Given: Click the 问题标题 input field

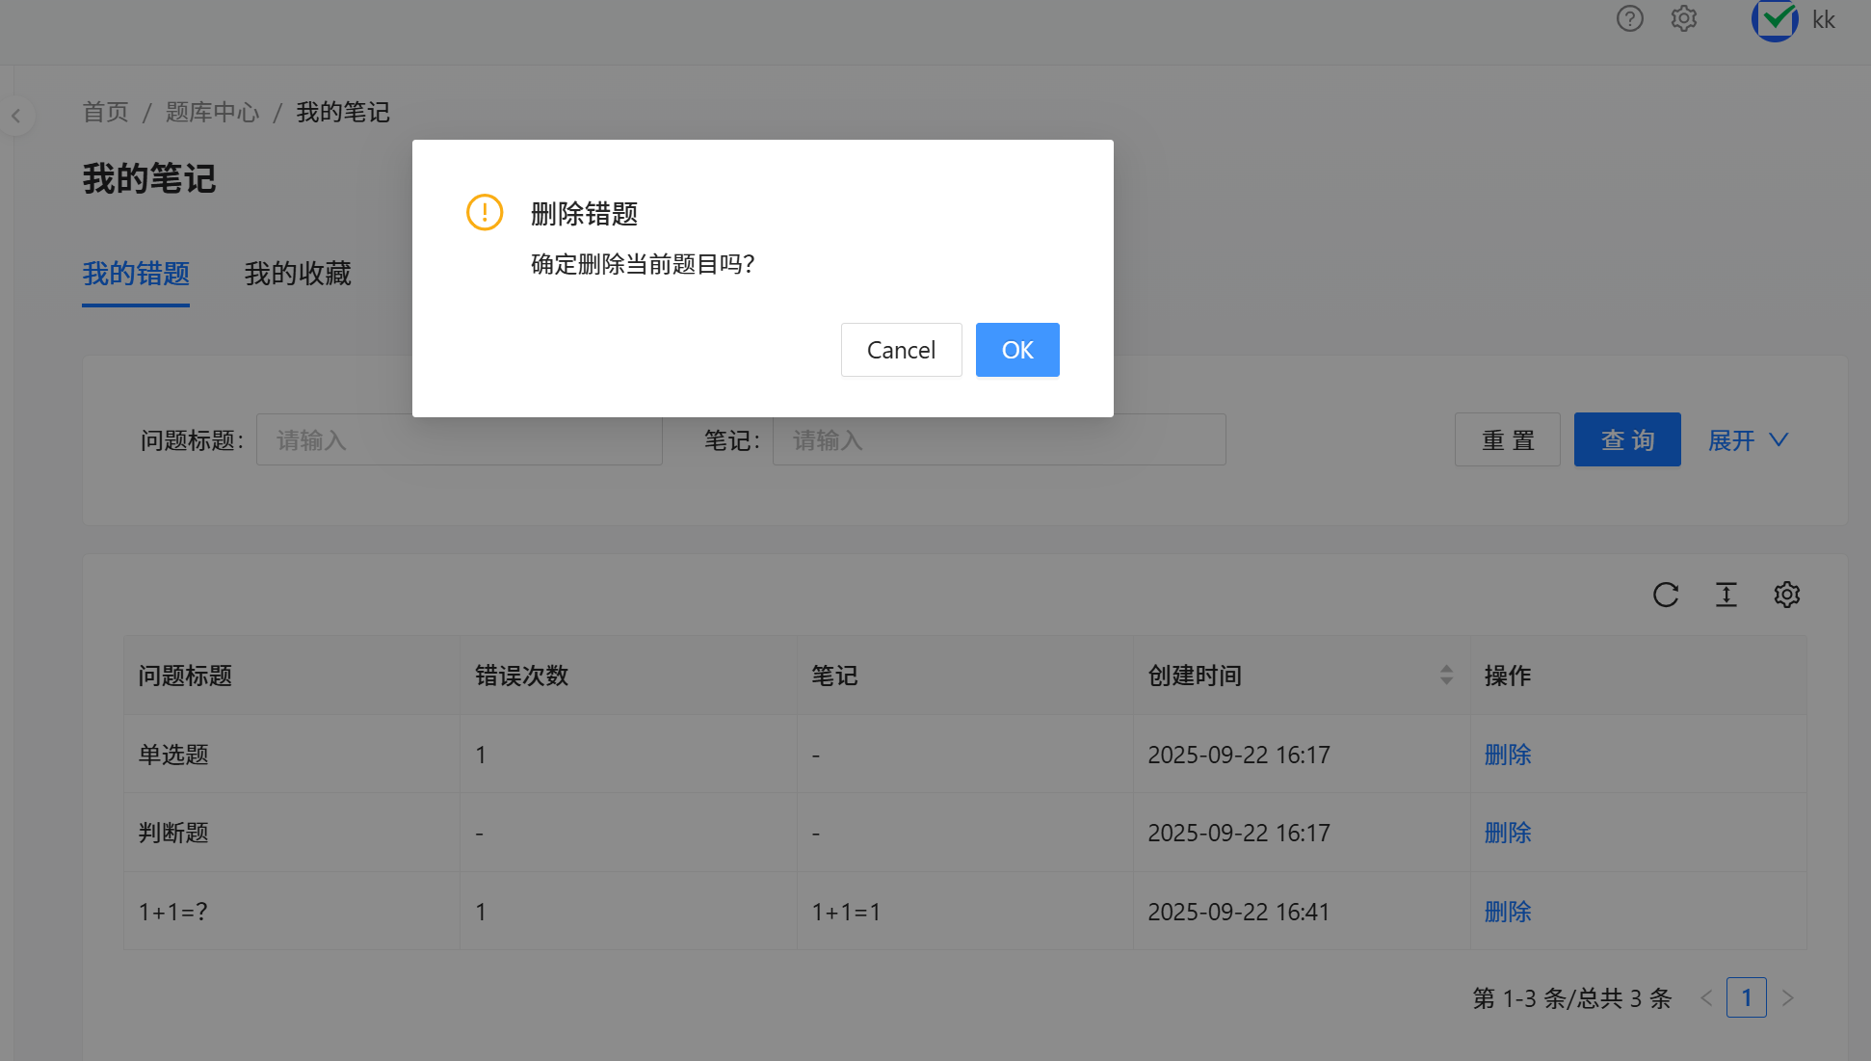Looking at the screenshot, I should pyautogui.click(x=459, y=440).
